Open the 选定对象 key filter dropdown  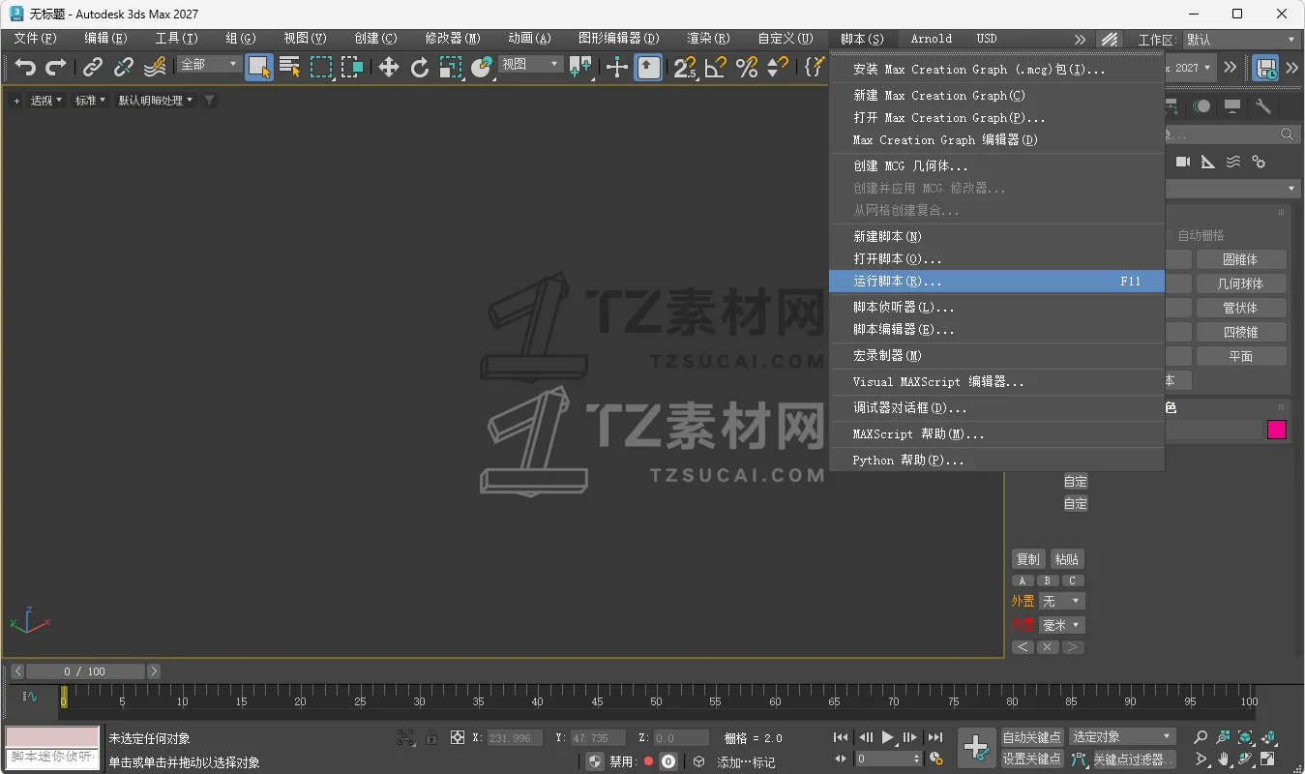[1122, 737]
